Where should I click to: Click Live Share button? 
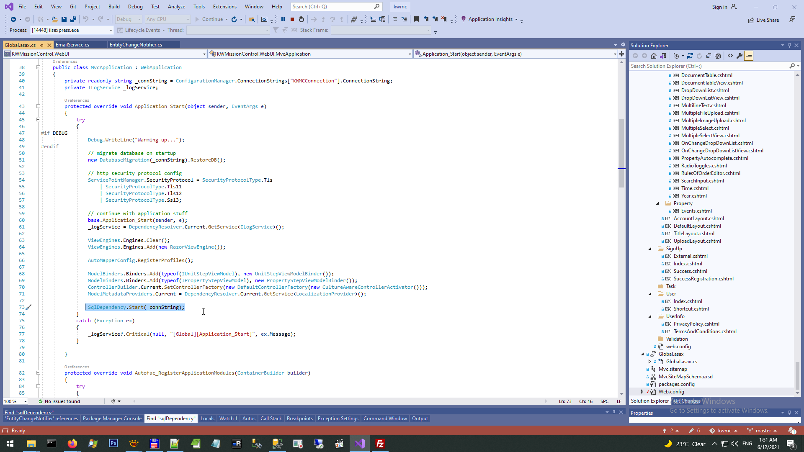[763, 20]
